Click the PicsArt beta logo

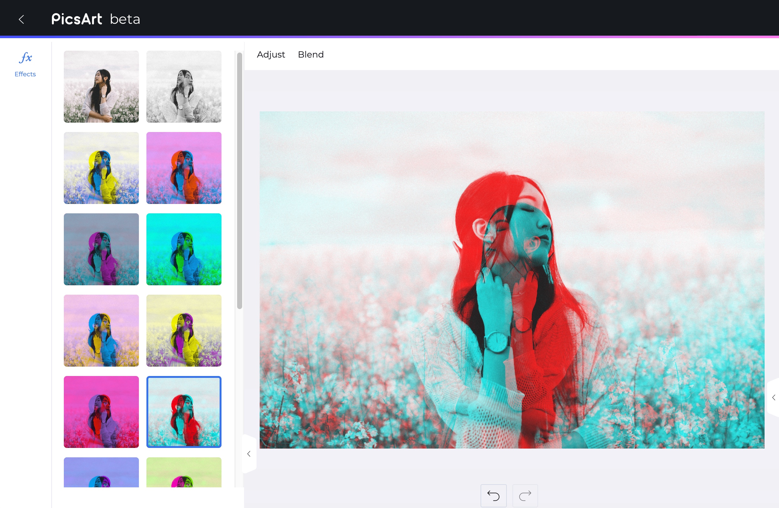[95, 19]
